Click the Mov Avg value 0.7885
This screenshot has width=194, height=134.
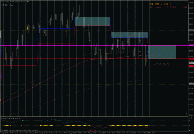[x=171, y=7]
